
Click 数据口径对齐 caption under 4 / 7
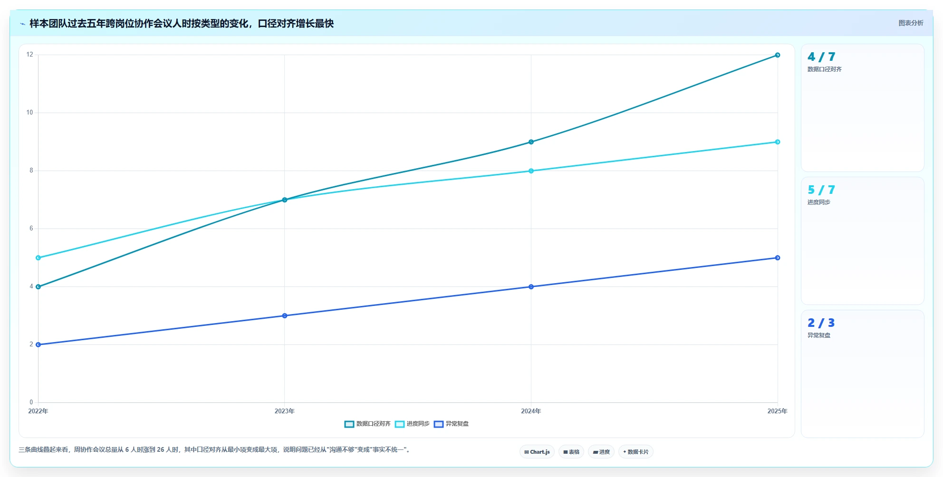(824, 69)
